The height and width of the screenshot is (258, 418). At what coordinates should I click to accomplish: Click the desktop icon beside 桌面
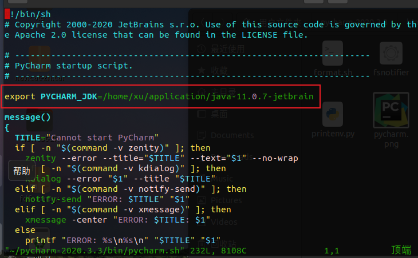tap(202, 114)
